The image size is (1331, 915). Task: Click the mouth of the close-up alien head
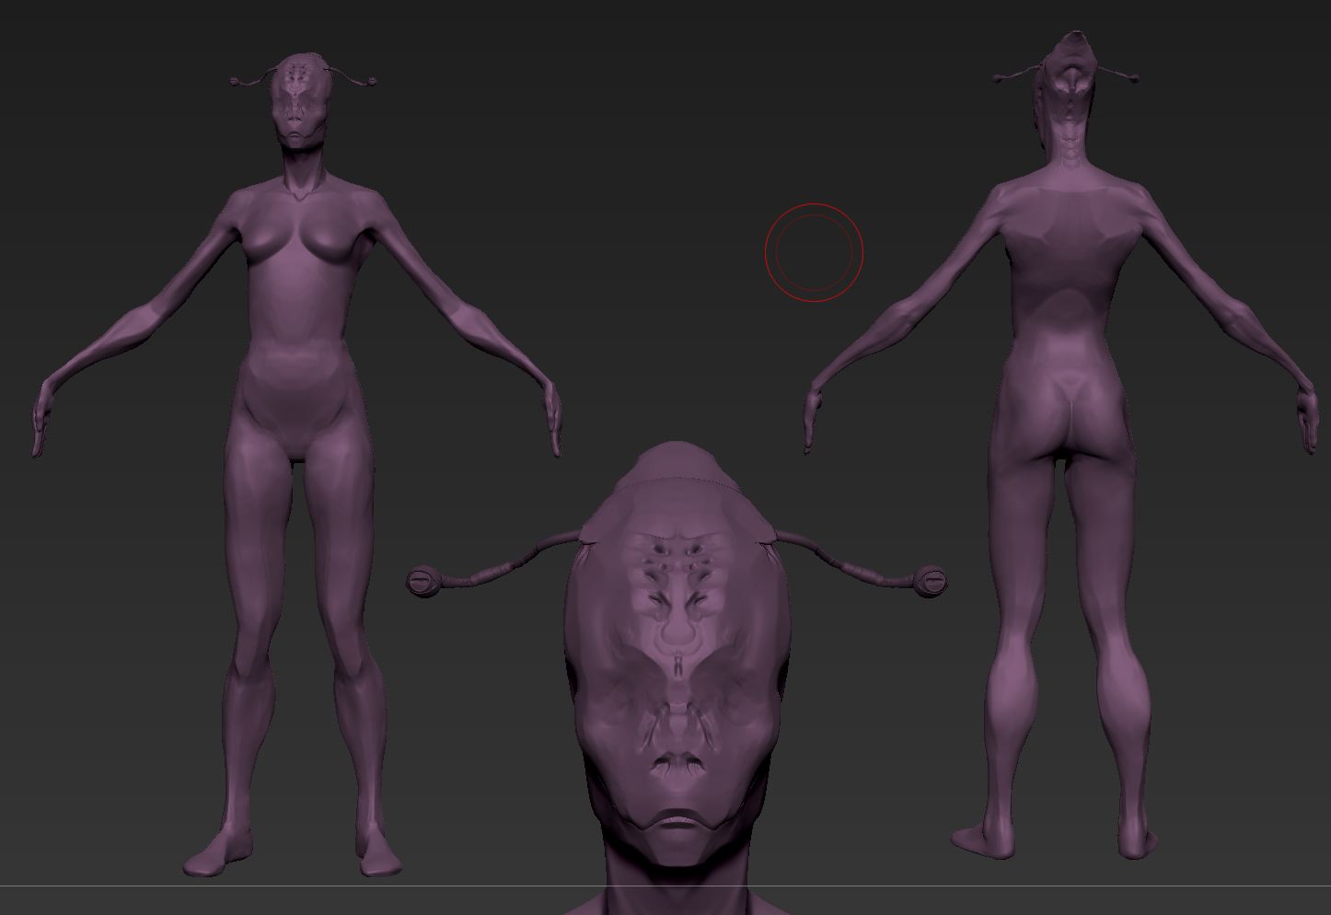(x=678, y=818)
